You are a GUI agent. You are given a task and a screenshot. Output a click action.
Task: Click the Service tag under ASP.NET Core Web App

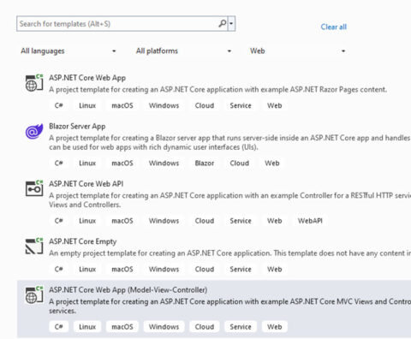point(241,105)
